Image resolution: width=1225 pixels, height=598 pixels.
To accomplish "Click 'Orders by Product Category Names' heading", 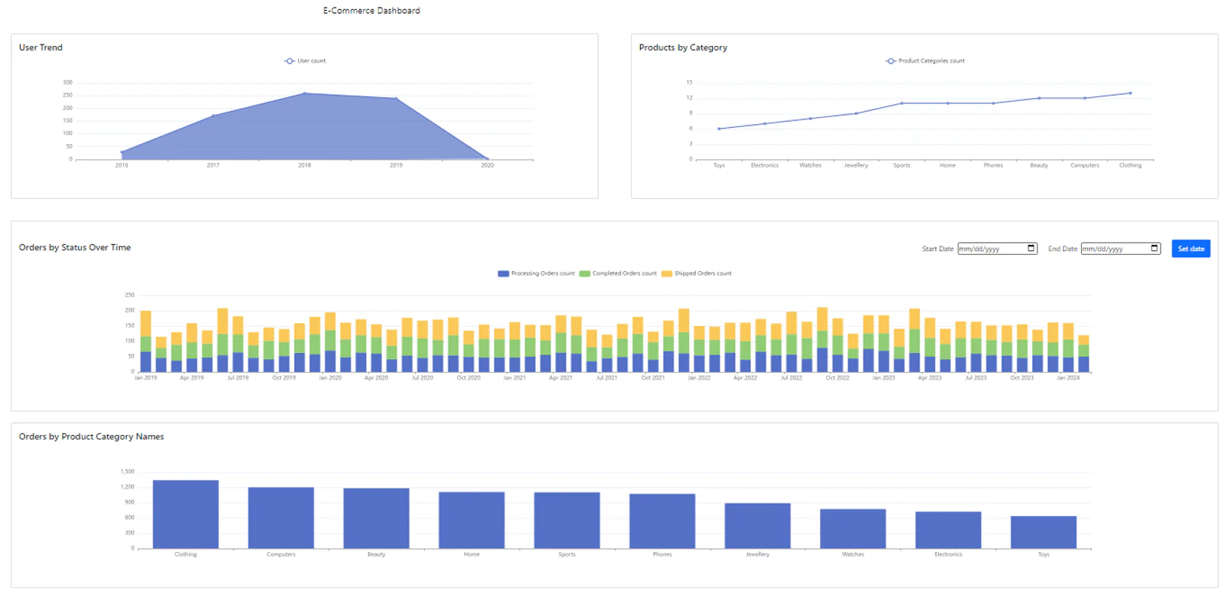I will (x=91, y=436).
